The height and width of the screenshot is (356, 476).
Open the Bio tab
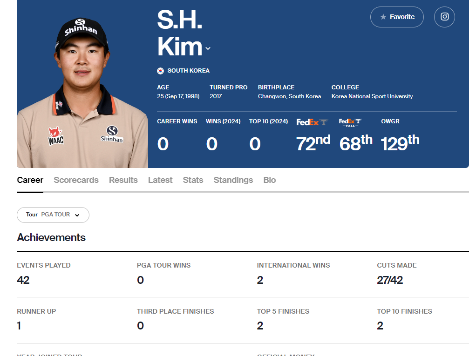270,180
